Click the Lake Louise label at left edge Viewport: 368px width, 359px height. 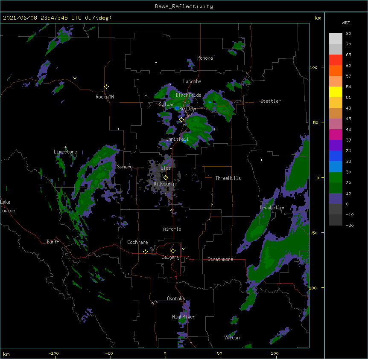coord(8,206)
